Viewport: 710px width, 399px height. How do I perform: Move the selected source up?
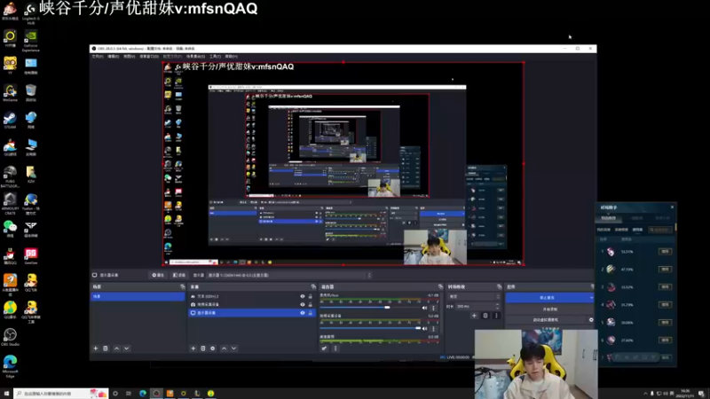pyautogui.click(x=225, y=348)
